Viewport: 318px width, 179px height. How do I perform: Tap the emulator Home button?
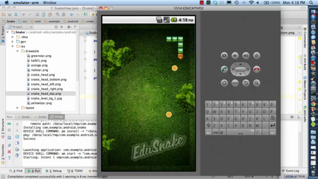pos(224,83)
